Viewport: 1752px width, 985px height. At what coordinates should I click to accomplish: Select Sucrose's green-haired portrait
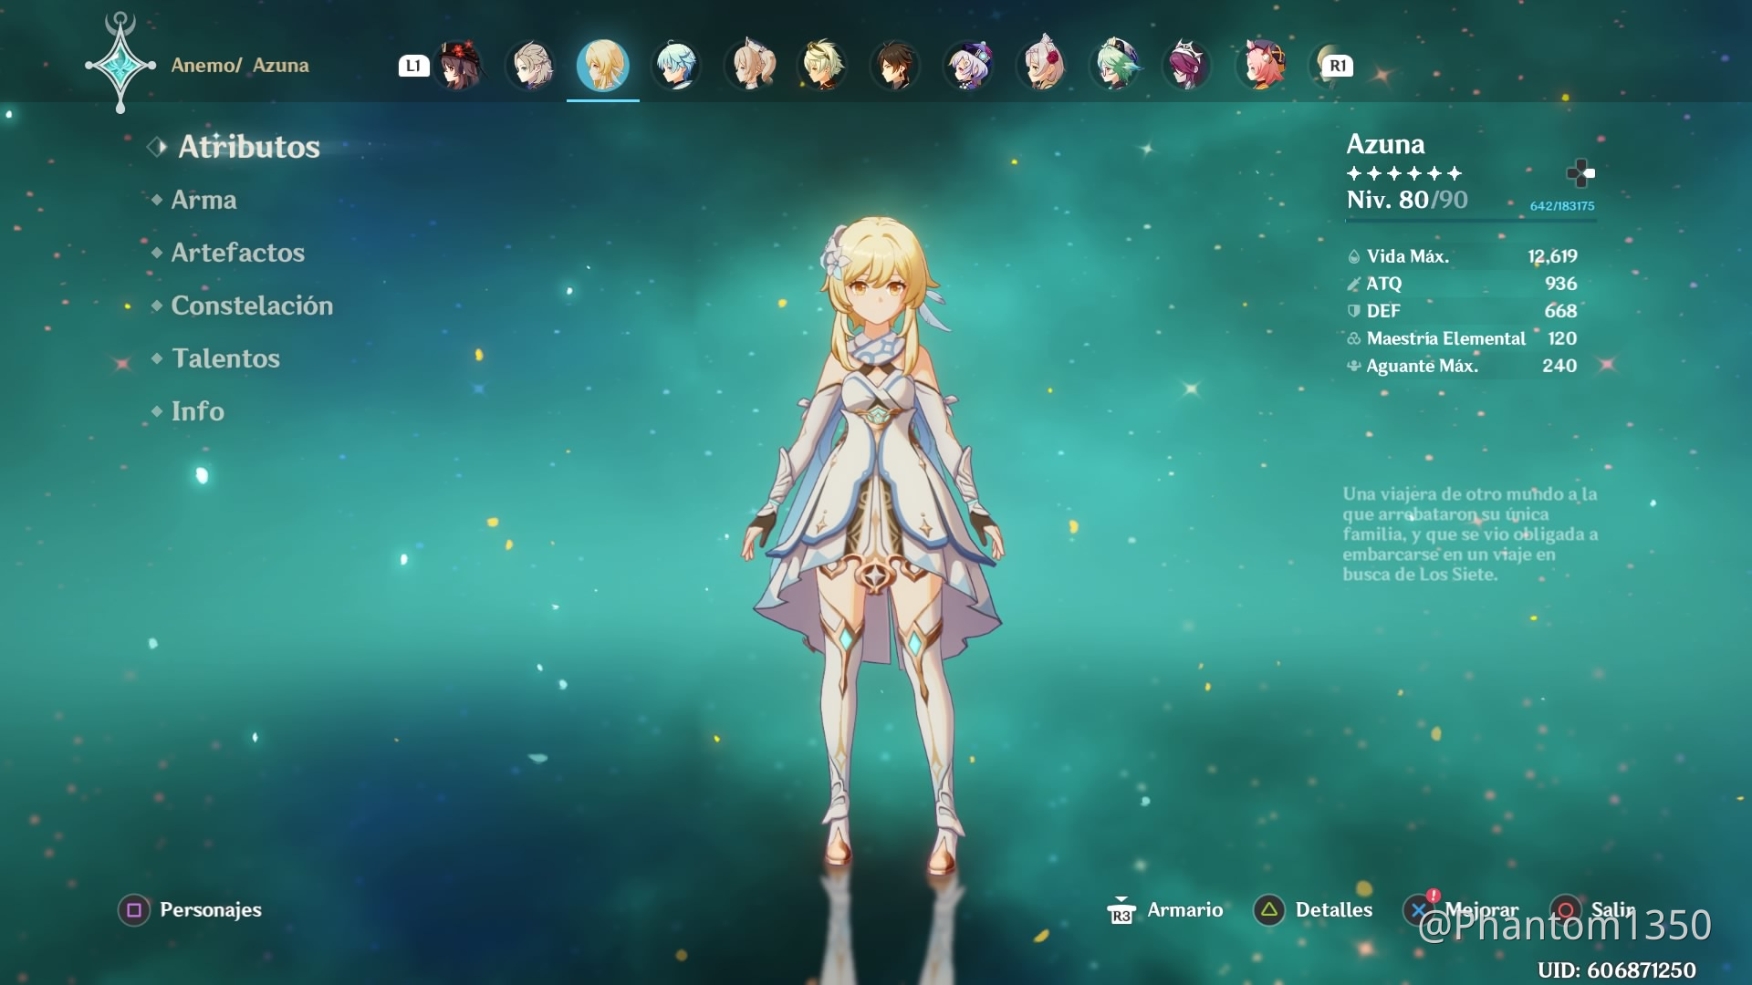pos(1114,66)
